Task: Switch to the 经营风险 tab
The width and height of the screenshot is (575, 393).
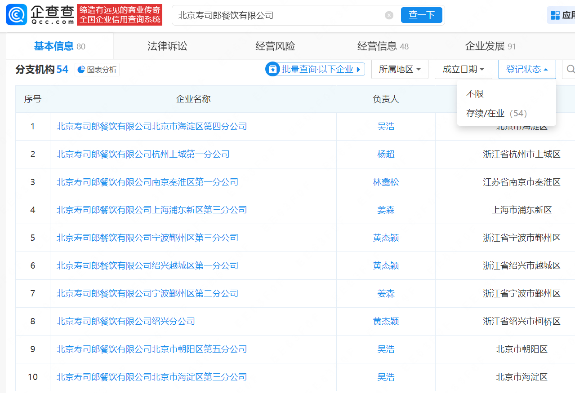Action: [275, 46]
